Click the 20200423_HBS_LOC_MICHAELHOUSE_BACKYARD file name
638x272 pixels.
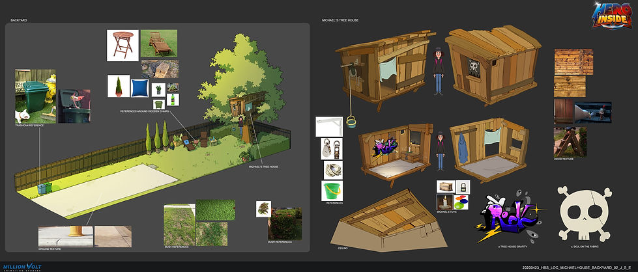pos(577,268)
